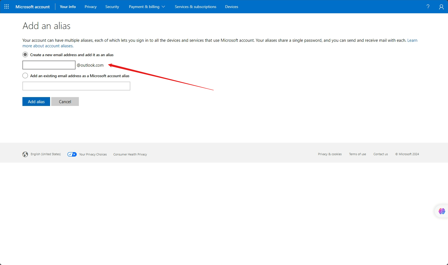Select 'Add an existing email address' radio button
Viewport: 448px width, 265px height.
pyautogui.click(x=25, y=76)
